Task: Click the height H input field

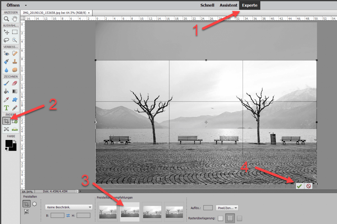Action: pyautogui.click(x=83, y=215)
